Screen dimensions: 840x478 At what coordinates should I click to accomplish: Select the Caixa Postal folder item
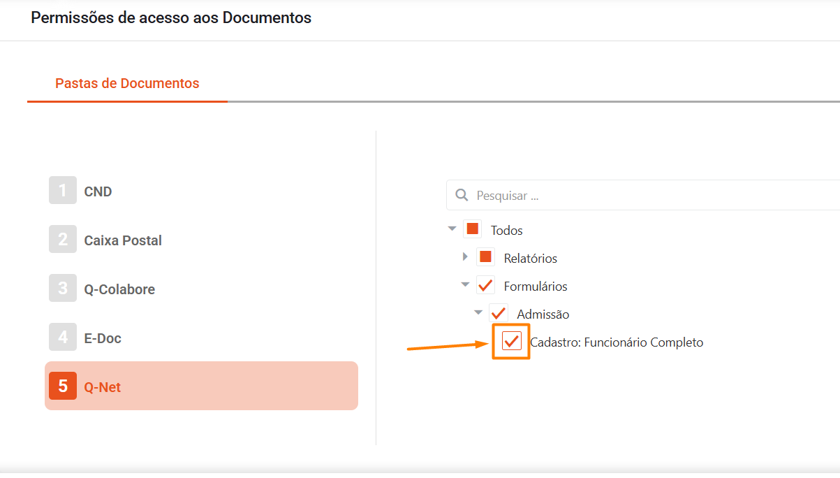pyautogui.click(x=123, y=240)
